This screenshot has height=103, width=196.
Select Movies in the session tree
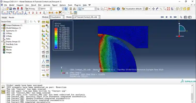[9, 50]
